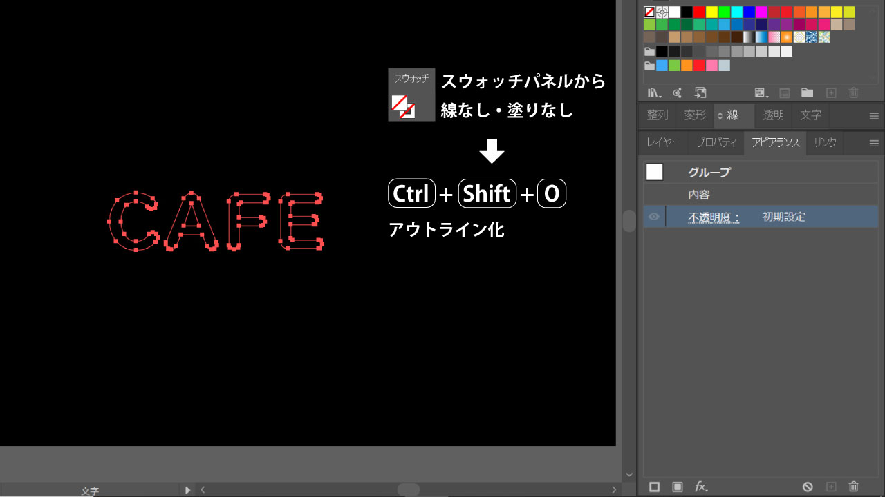This screenshot has height=497, width=885.
Task: Add selected swatches to library icon
Action: (x=700, y=92)
